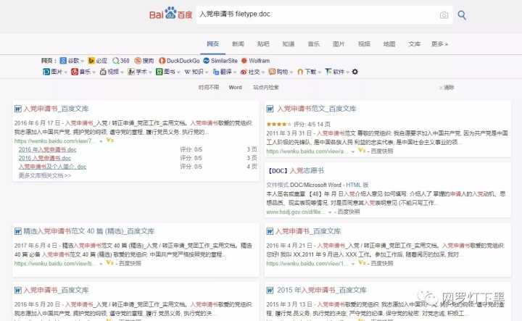Click Word icon beside 精选入党申请书范文 40 篇

18,231
